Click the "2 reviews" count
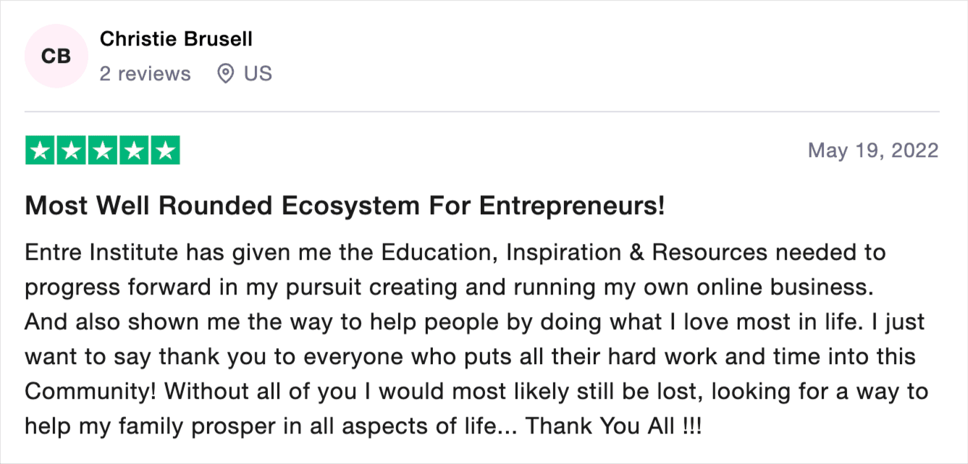 point(145,74)
